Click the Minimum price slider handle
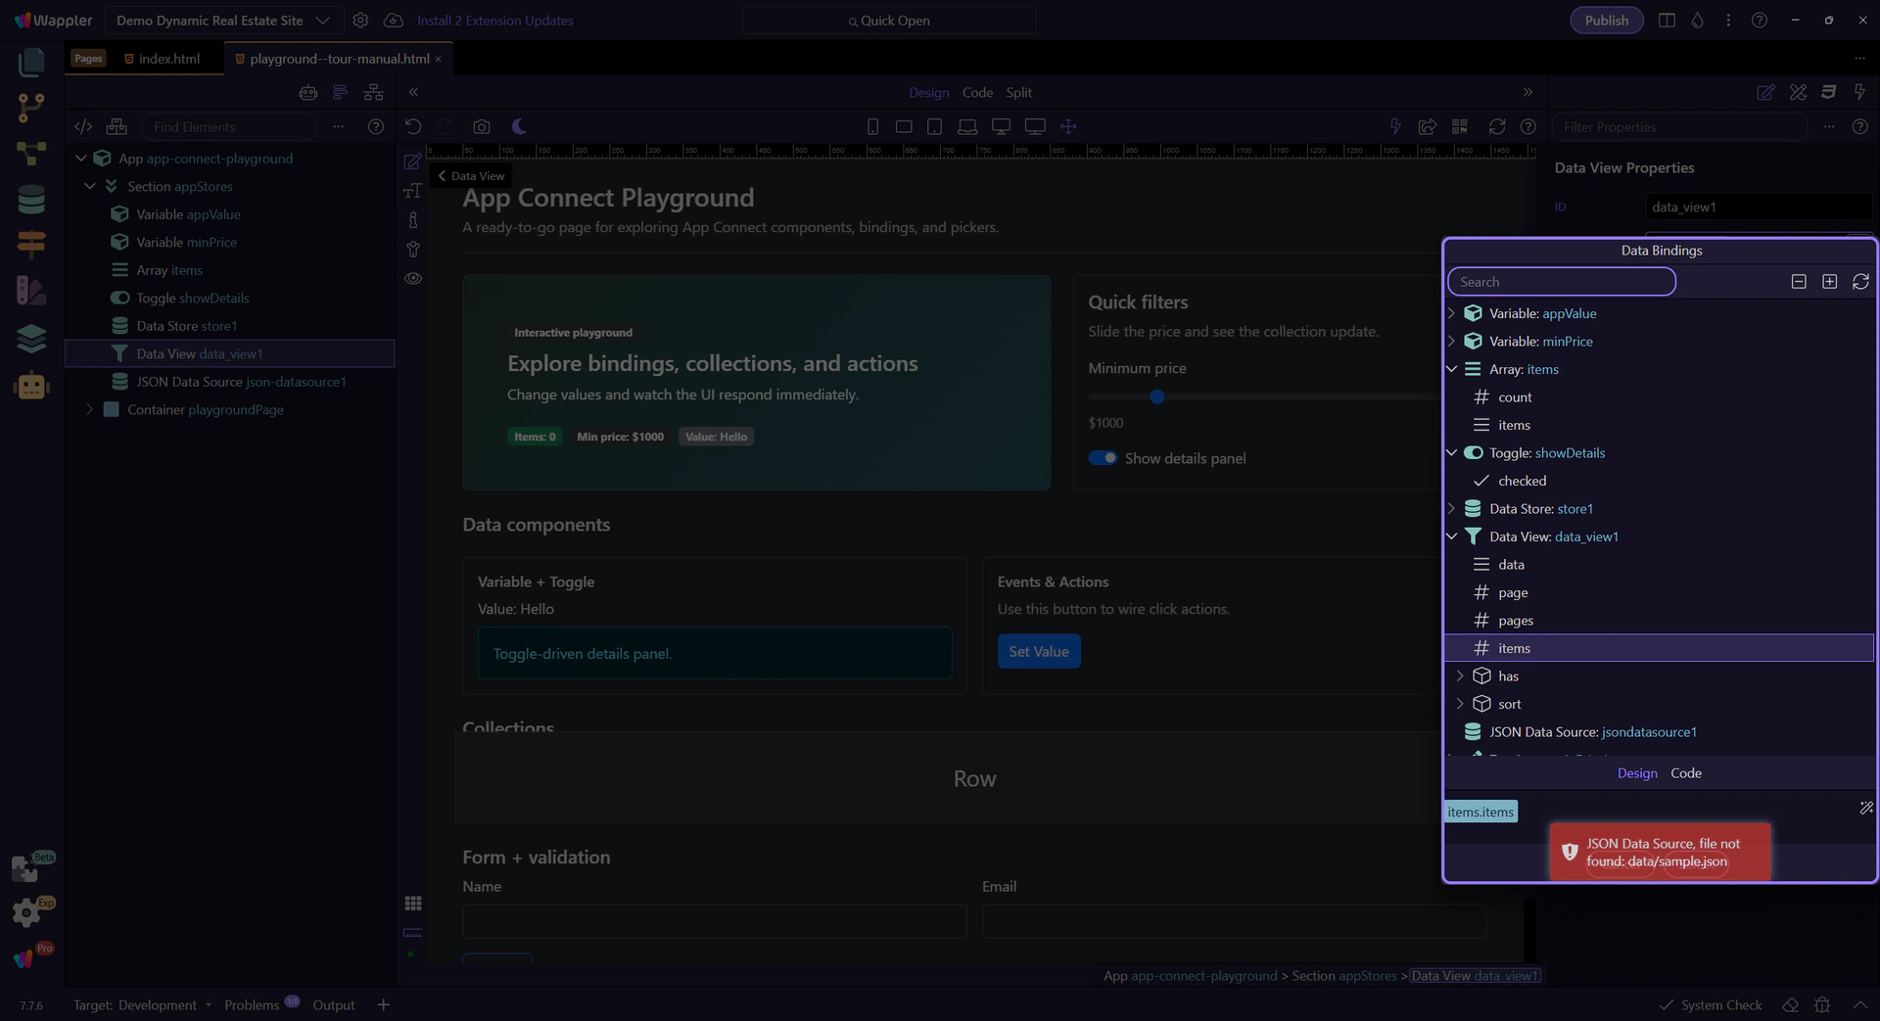 tap(1157, 396)
